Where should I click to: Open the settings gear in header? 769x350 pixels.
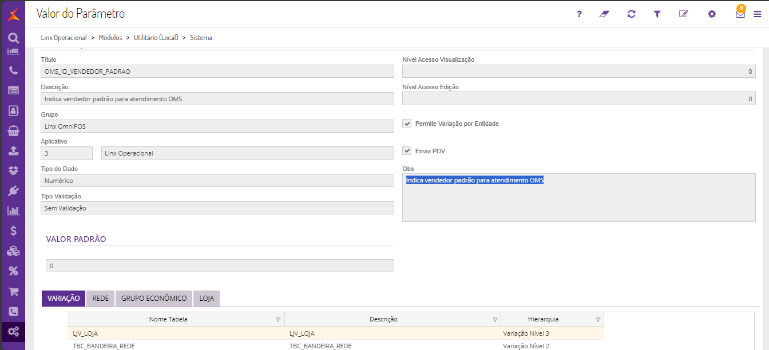tap(712, 14)
